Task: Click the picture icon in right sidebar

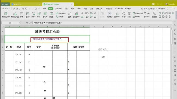Action: tap(175, 71)
